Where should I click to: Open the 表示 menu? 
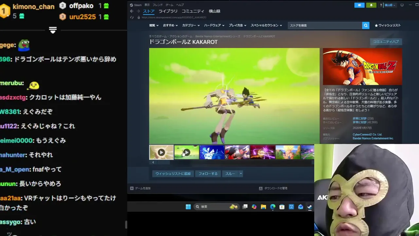[147, 5]
